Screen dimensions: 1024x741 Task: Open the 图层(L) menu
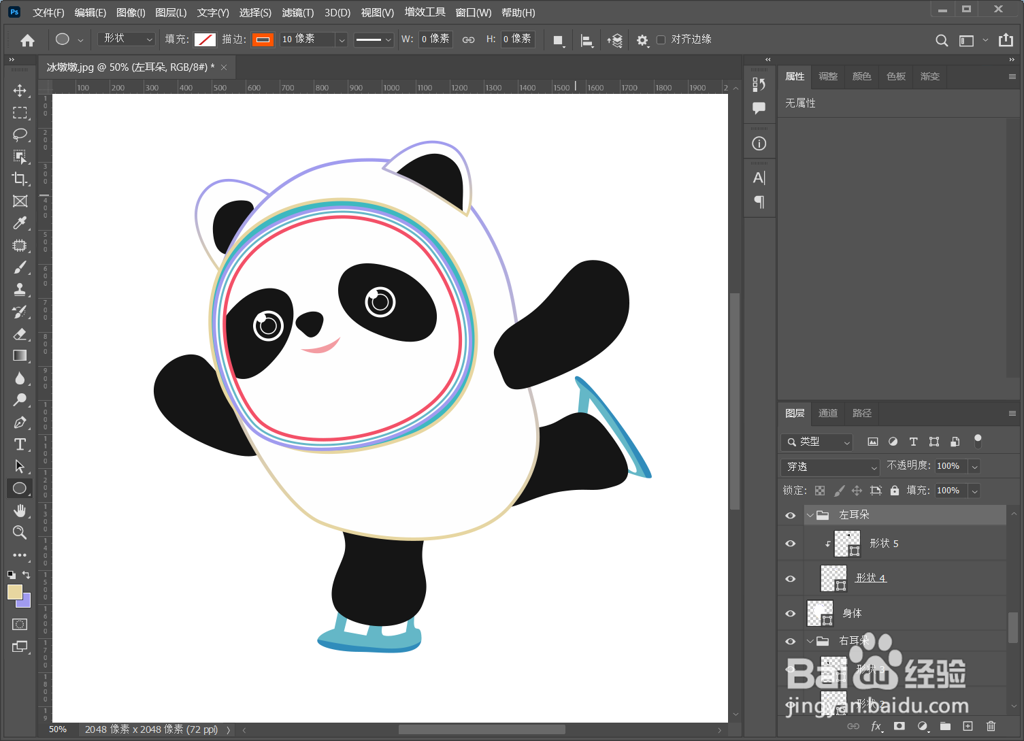171,12
